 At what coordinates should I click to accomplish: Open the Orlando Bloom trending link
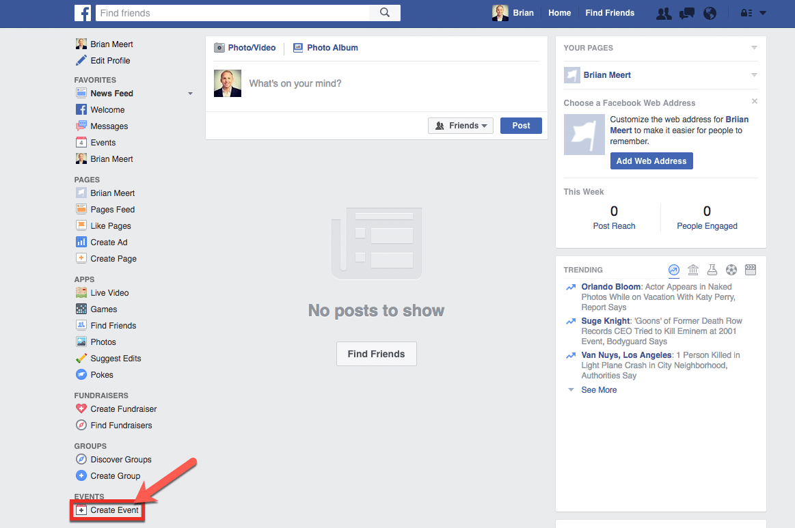[610, 287]
